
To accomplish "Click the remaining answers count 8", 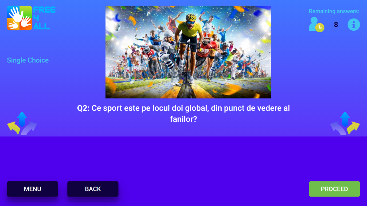I will (336, 25).
